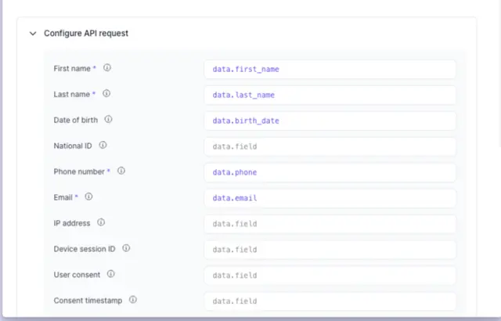Click the IP address label
Image resolution: width=501 pixels, height=321 pixels.
tap(72, 223)
